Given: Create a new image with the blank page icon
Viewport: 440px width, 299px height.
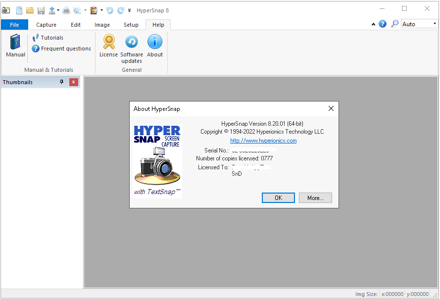Looking at the screenshot, I should (19, 10).
